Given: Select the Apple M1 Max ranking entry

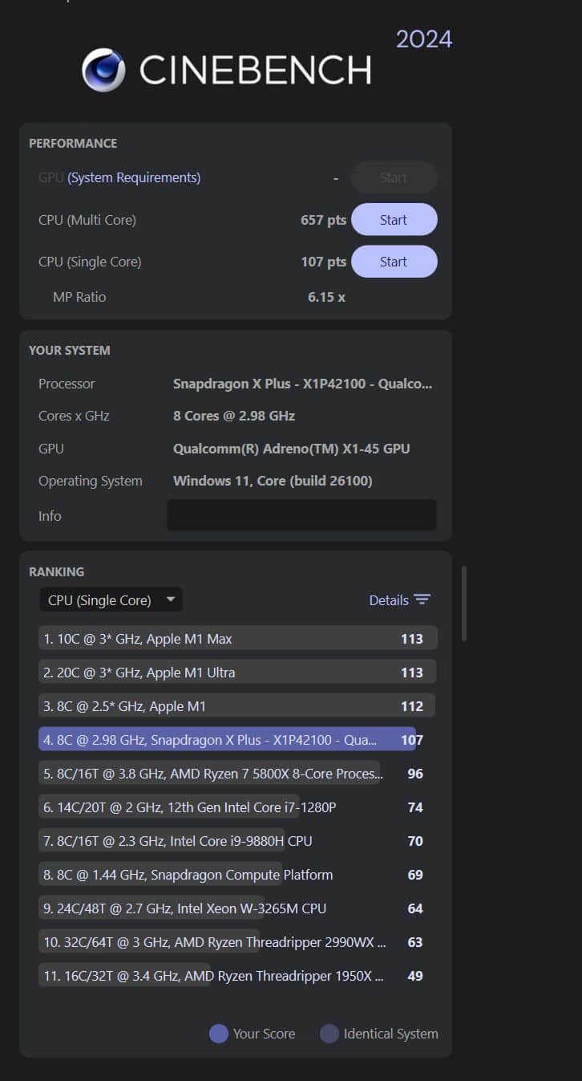Looking at the screenshot, I should (237, 639).
